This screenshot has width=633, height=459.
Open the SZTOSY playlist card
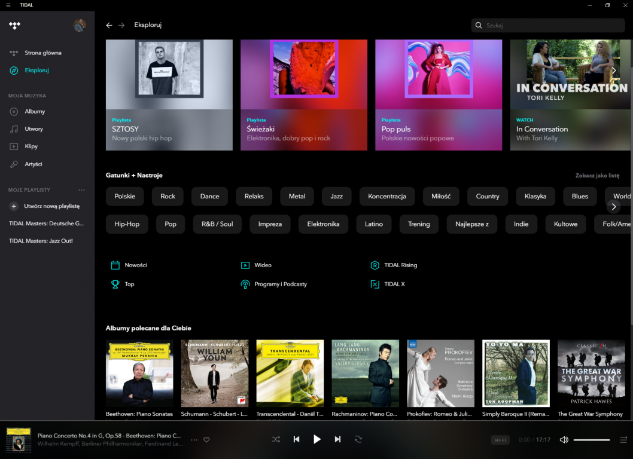click(169, 95)
